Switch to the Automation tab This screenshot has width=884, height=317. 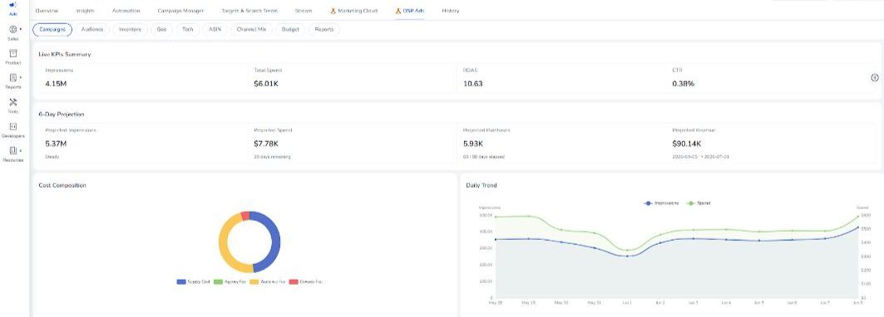(x=126, y=11)
